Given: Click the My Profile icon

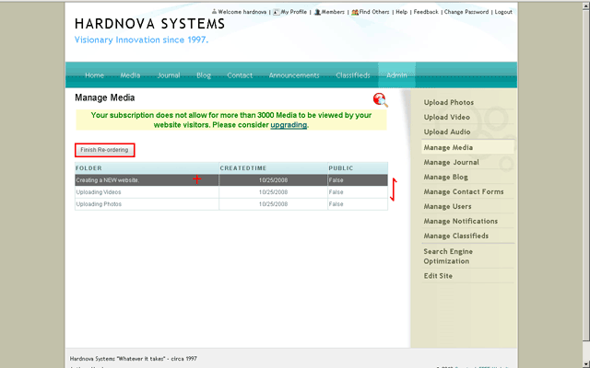Looking at the screenshot, I should tap(276, 12).
